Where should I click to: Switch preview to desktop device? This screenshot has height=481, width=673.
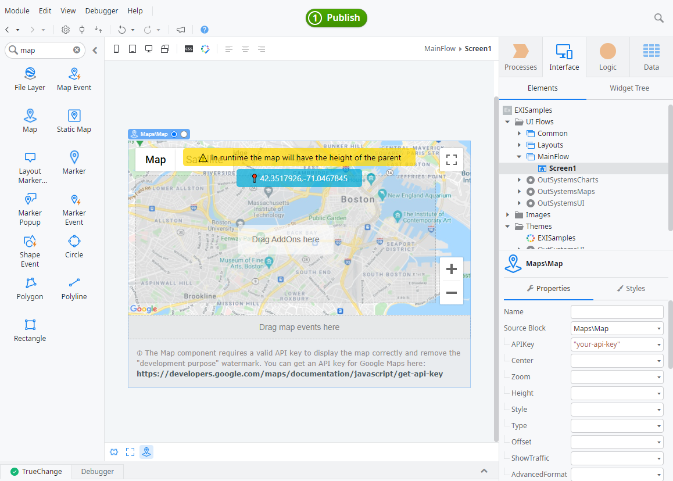click(x=149, y=49)
